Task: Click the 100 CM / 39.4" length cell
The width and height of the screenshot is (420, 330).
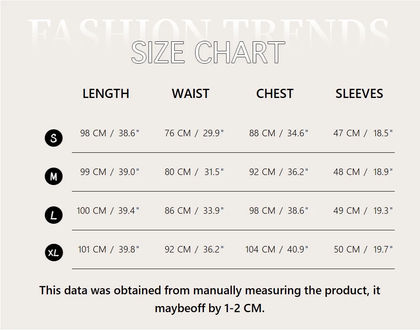Action: [x=108, y=211]
